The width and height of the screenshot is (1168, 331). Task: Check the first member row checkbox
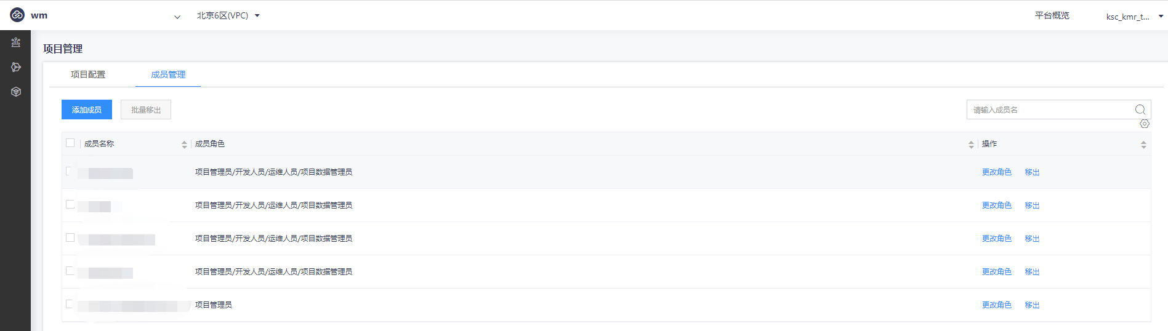(x=70, y=171)
